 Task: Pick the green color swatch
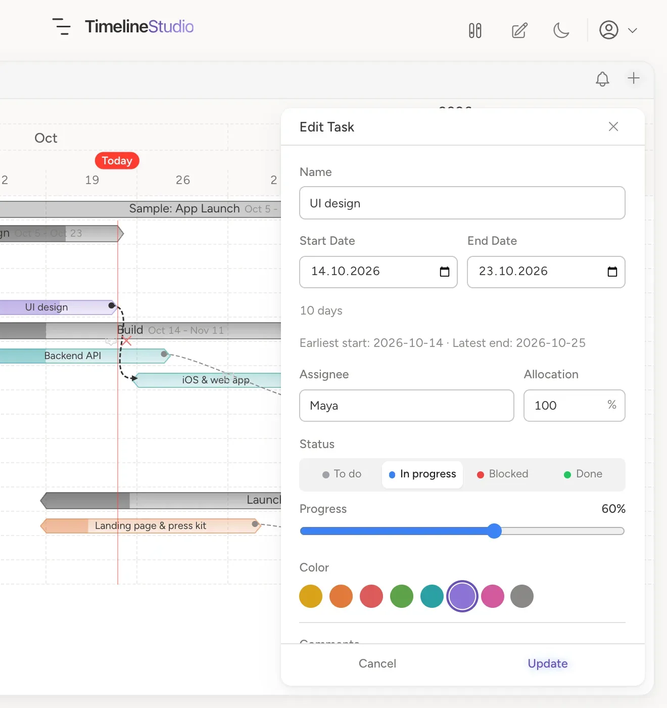[402, 596]
